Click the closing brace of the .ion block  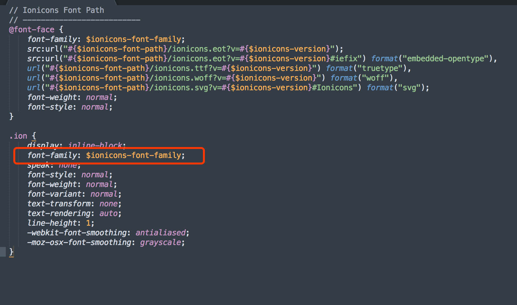[x=12, y=252]
